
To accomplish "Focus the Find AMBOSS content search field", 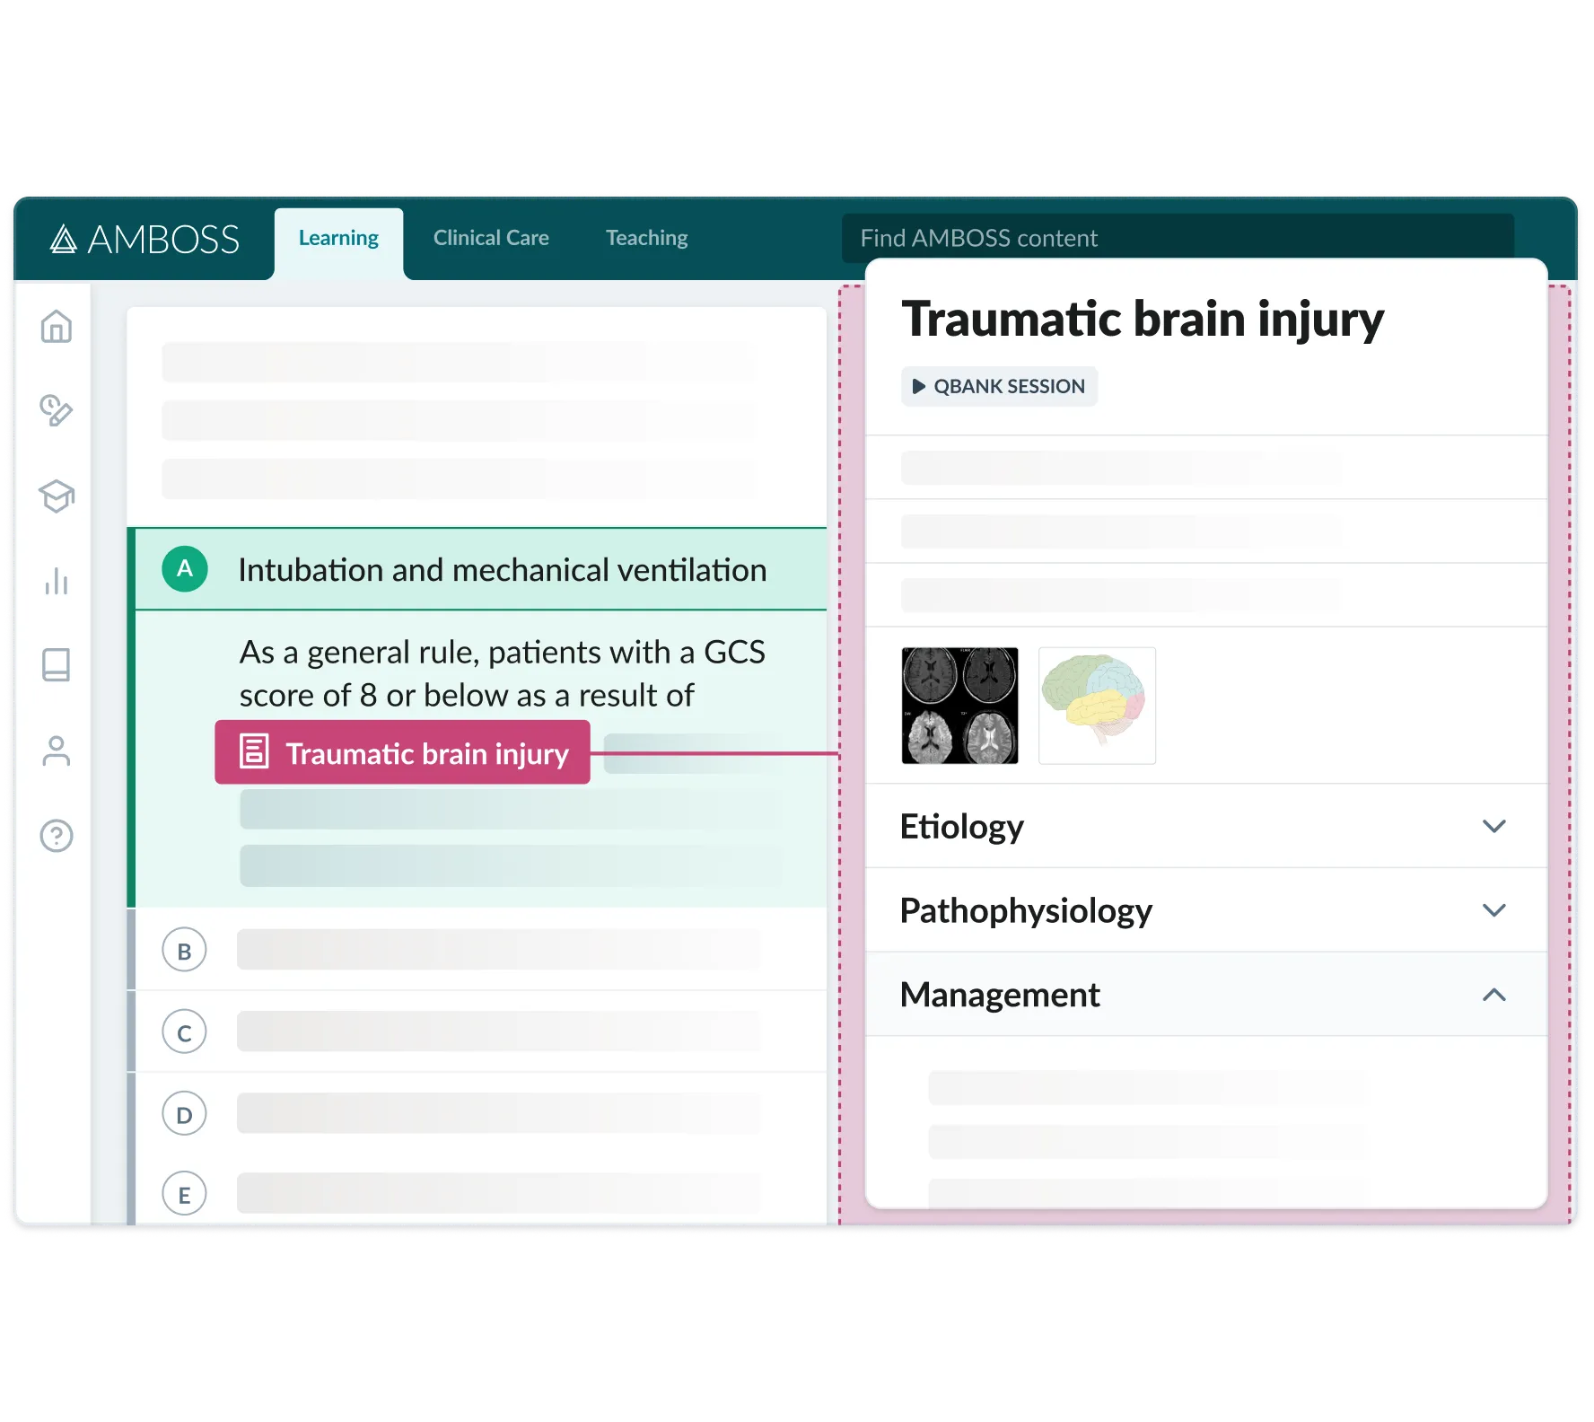I will (x=1178, y=238).
